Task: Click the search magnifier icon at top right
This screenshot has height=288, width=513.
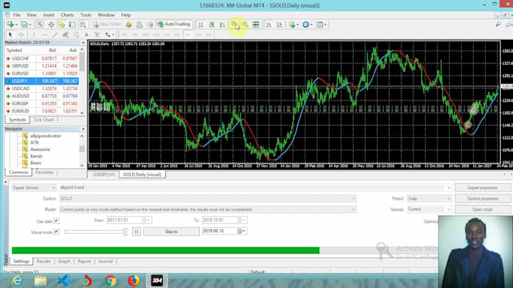Action: [x=498, y=24]
